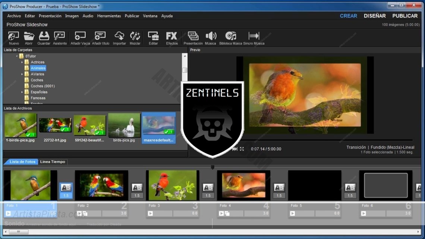425x239 pixels.
Task: Click the 0:07.14 / 5:00.00 time readout
Action: [266, 149]
